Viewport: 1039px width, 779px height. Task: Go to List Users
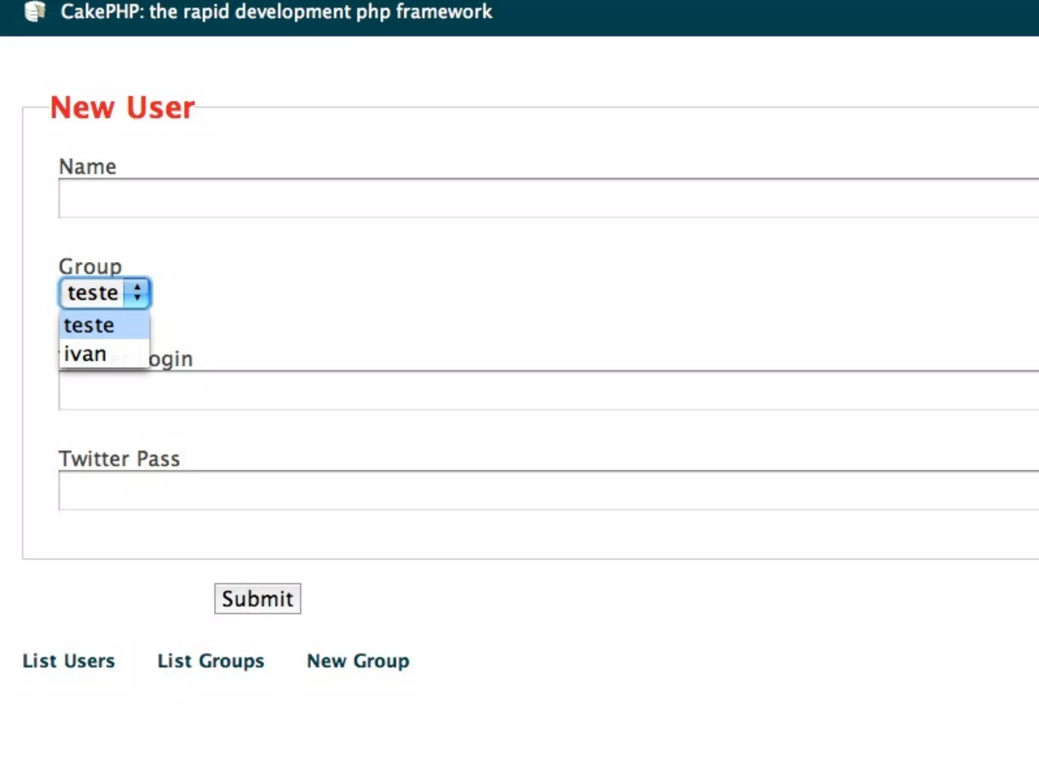pos(68,661)
